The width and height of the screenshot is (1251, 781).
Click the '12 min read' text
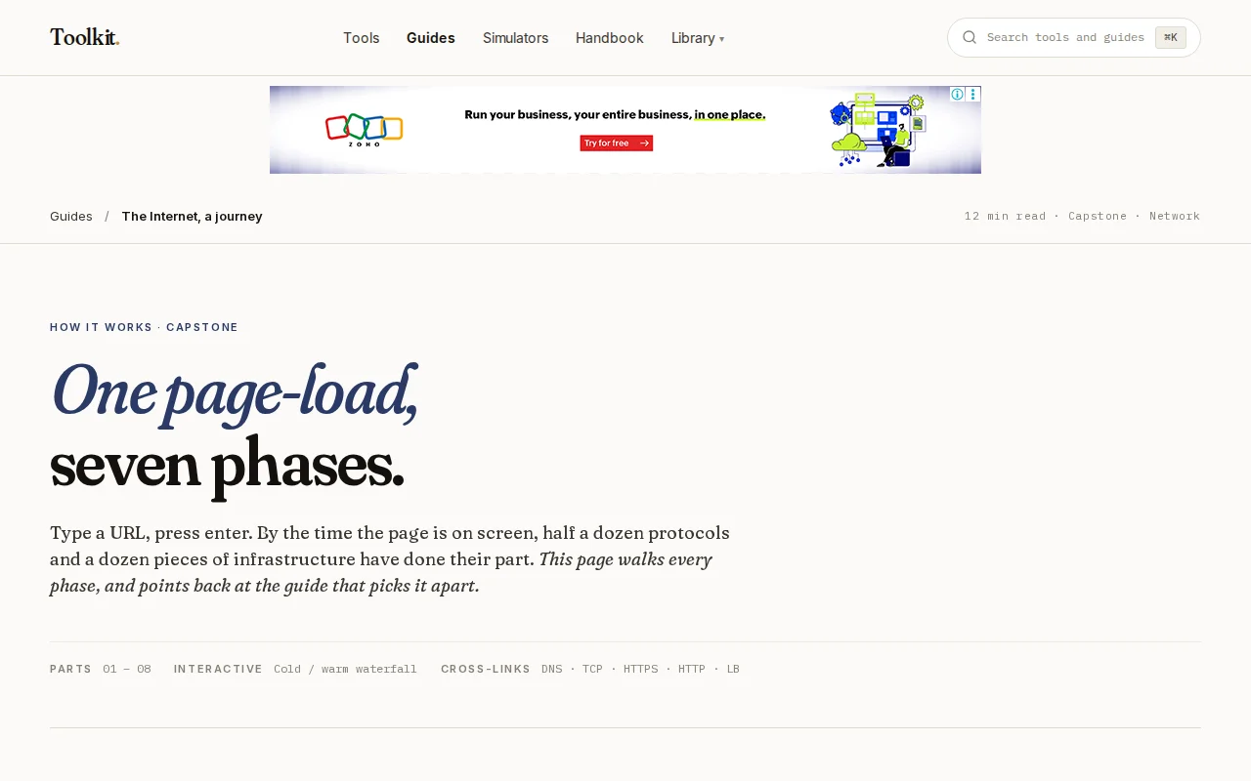click(1005, 216)
